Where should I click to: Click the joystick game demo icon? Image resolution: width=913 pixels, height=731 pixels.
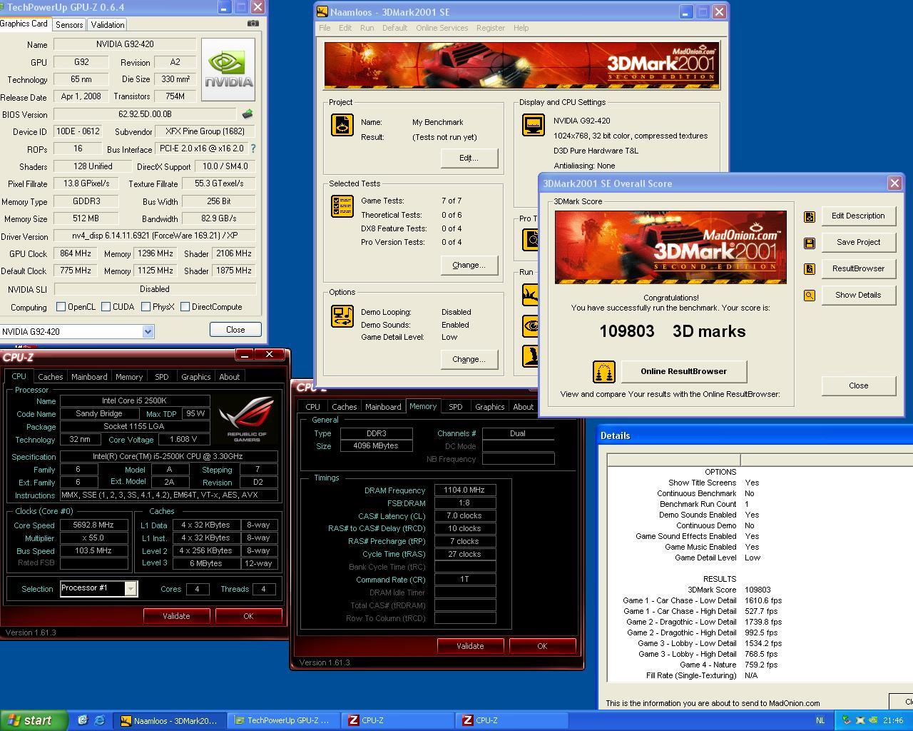click(x=531, y=356)
